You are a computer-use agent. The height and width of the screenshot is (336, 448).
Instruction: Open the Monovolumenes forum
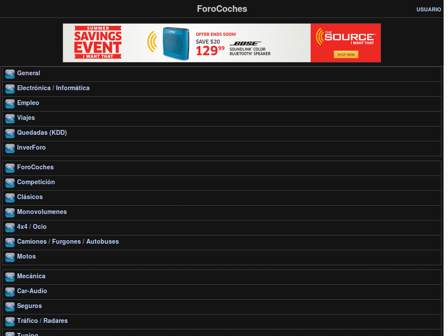click(42, 212)
